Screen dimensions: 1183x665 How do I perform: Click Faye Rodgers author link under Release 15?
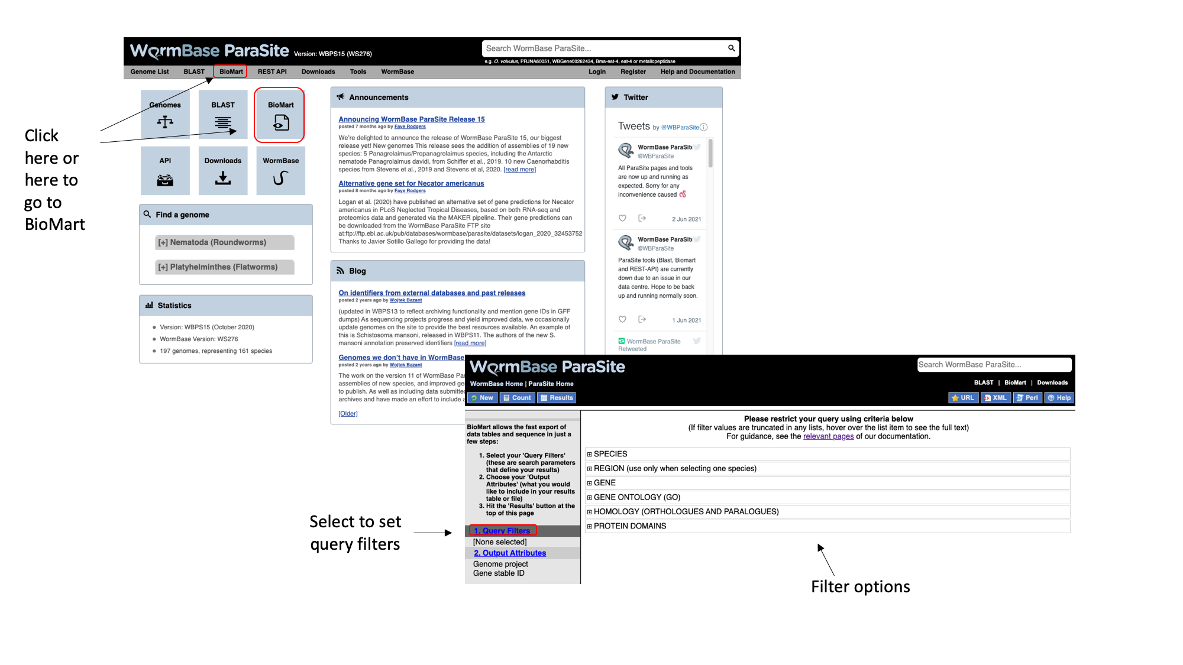pyautogui.click(x=410, y=126)
